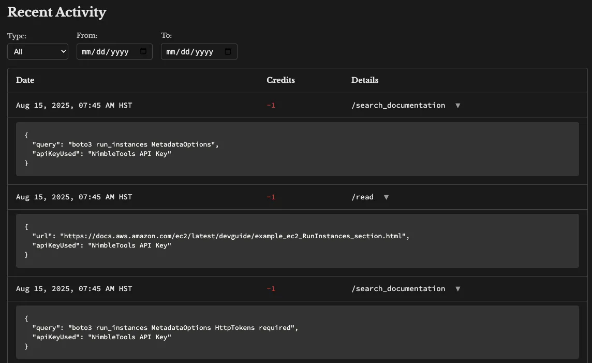Screen dimensions: 592x363
Task: Open the Type filter dropdown
Action: pyautogui.click(x=37, y=51)
